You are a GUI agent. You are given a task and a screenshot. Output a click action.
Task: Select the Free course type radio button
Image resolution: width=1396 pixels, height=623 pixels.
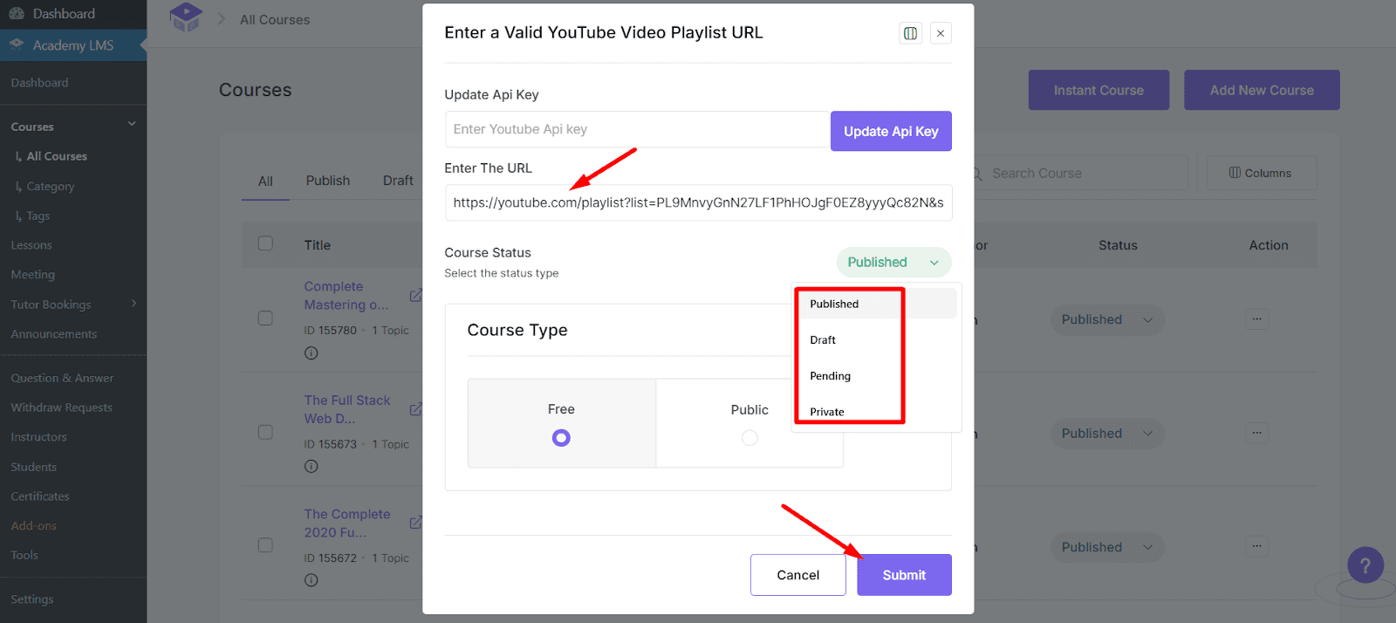561,437
